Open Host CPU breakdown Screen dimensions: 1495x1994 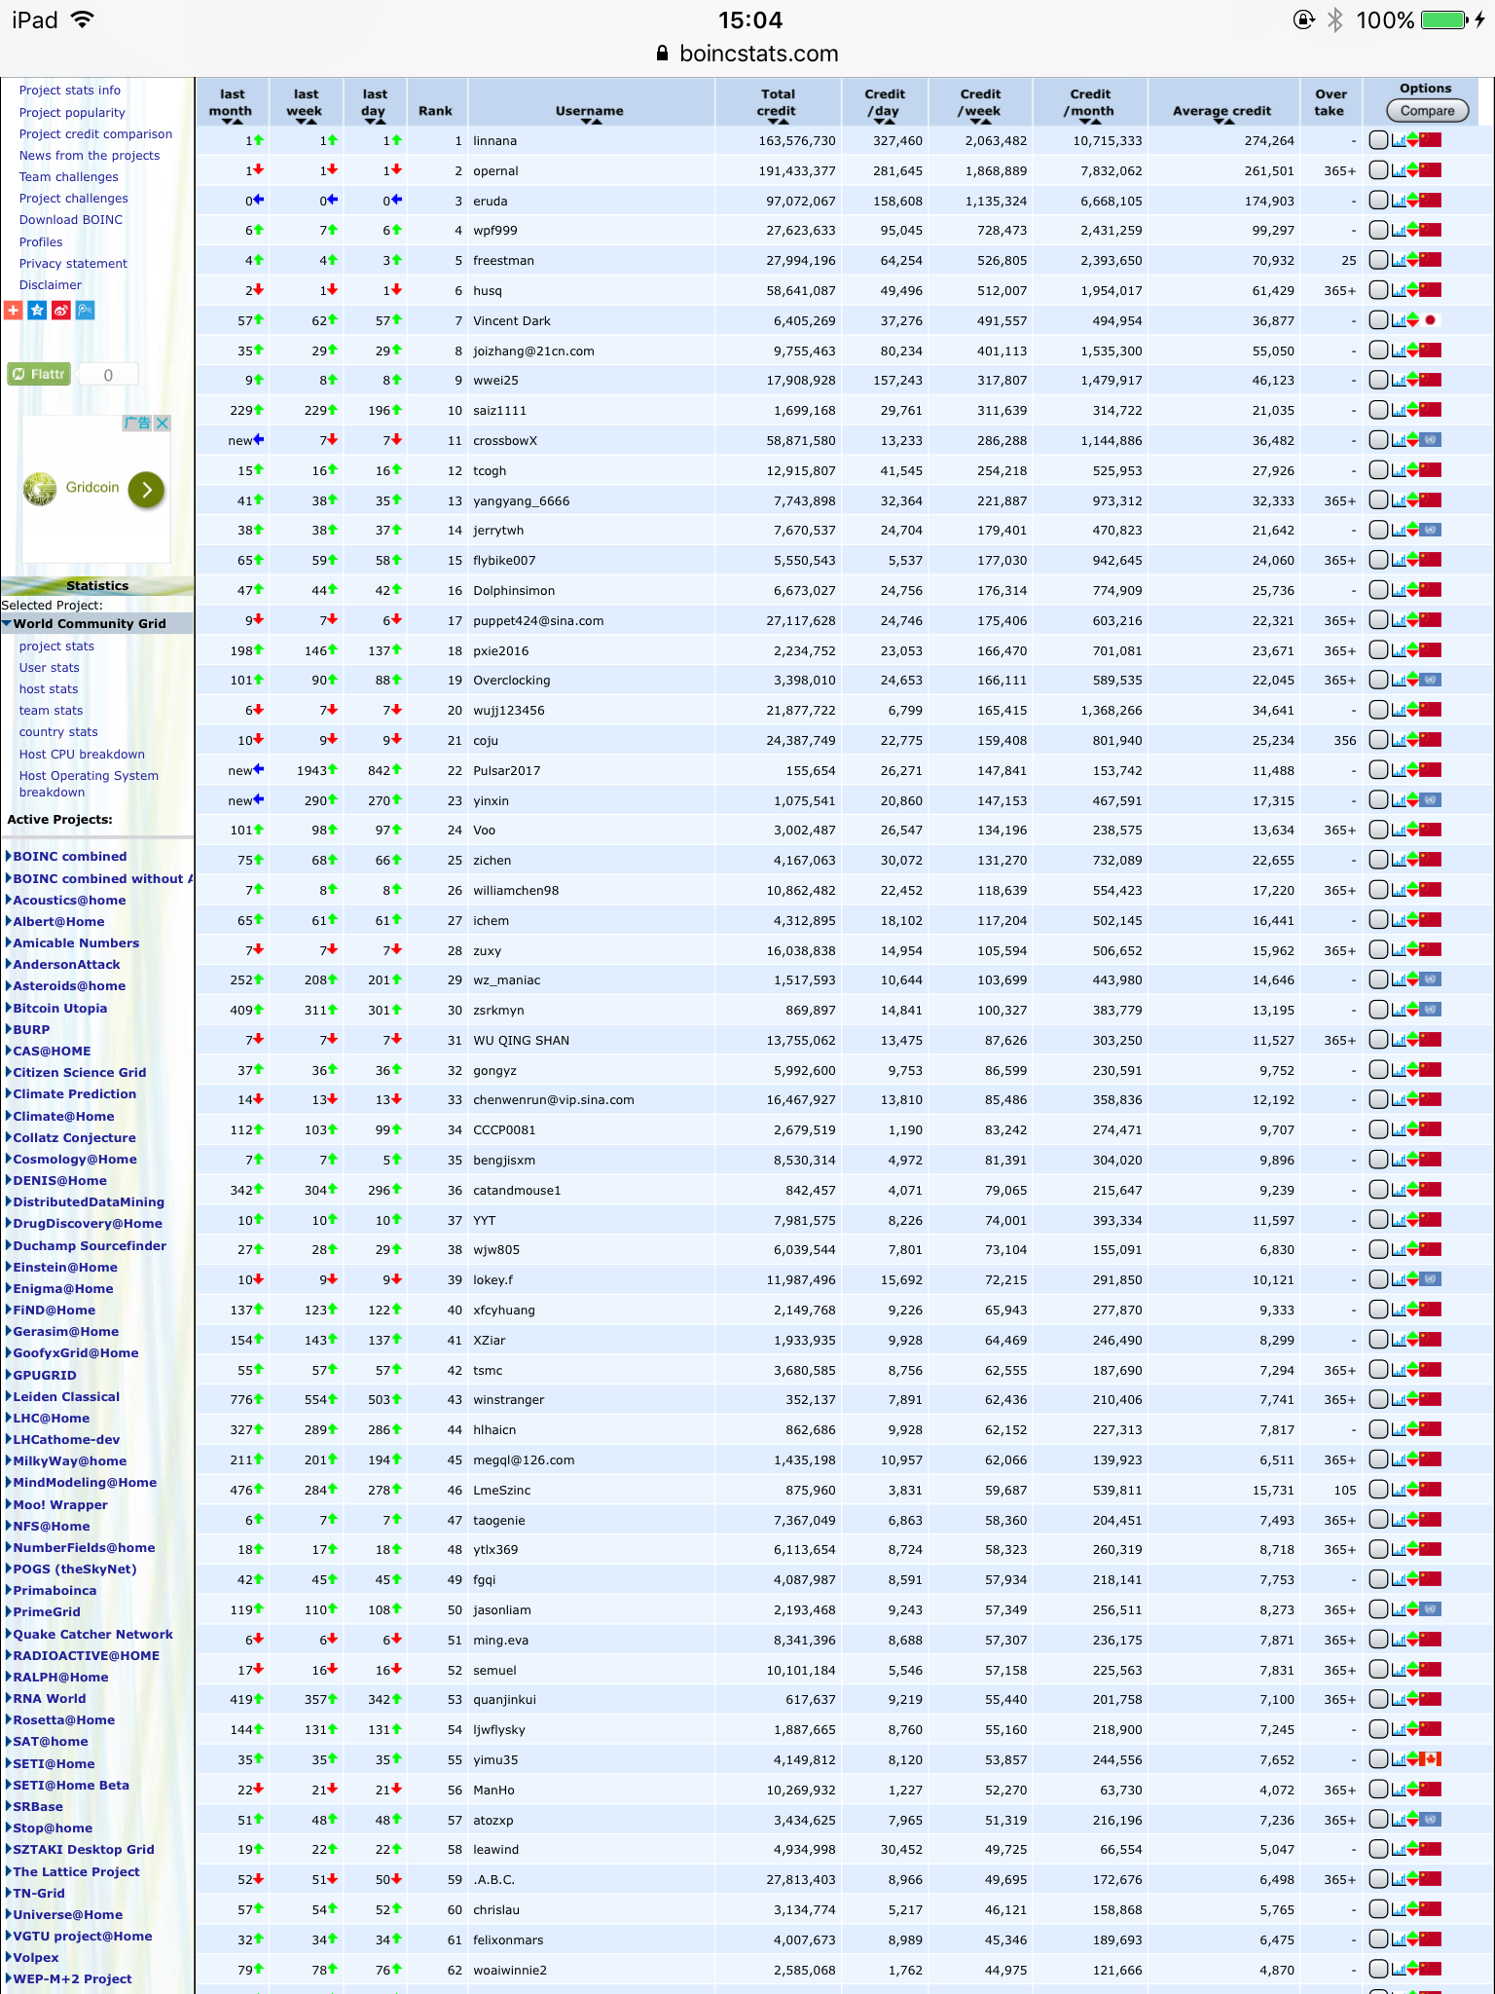(82, 755)
